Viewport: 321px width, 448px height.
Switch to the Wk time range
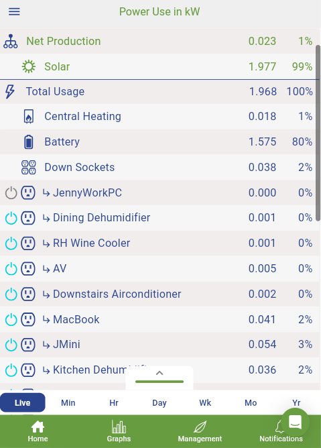pos(205,403)
